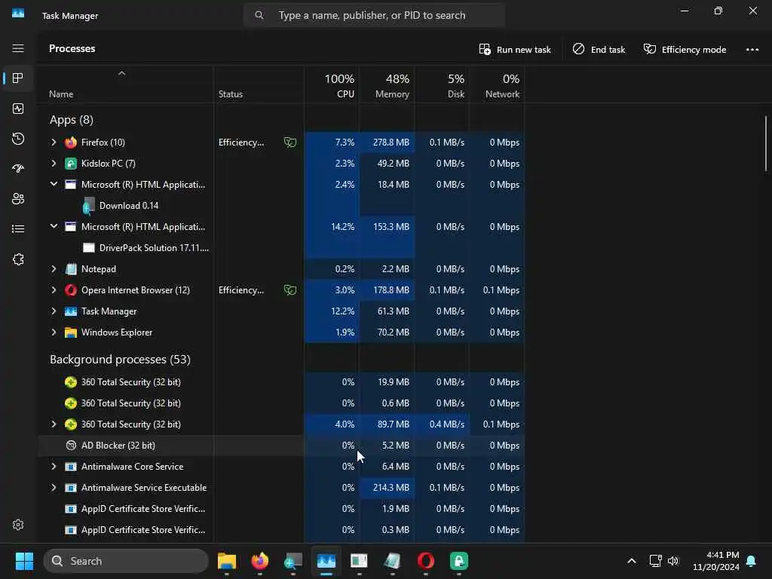This screenshot has width=772, height=579.
Task: Click the Windows Start button
Action: click(24, 561)
